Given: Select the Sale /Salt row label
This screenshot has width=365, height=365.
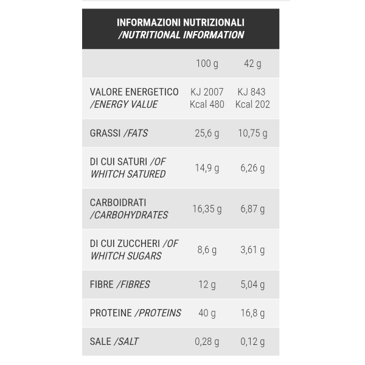Looking at the screenshot, I should [114, 341].
